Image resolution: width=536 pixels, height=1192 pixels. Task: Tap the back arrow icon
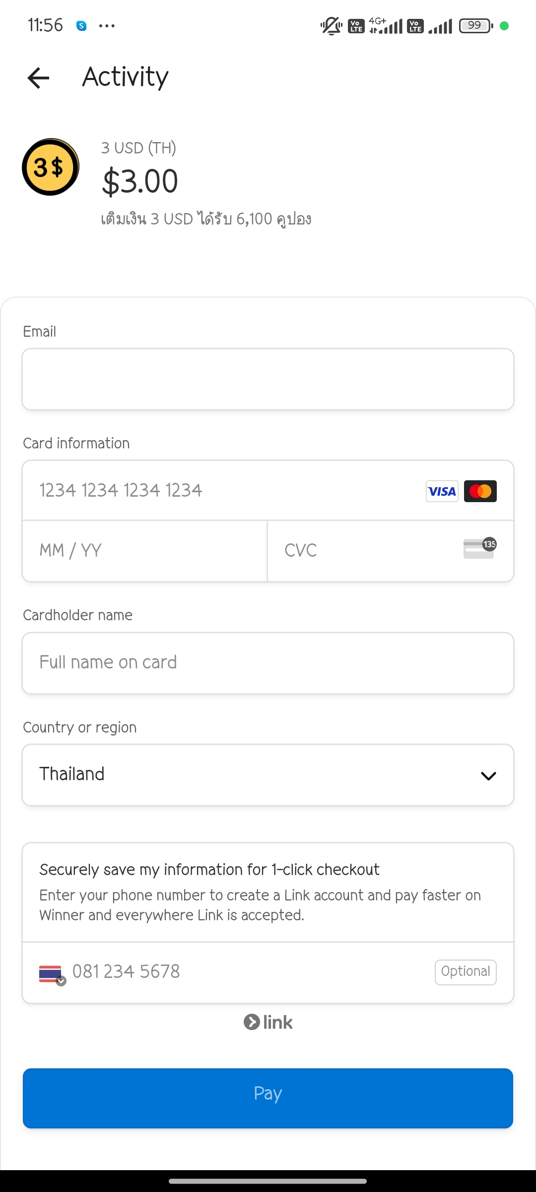(x=38, y=77)
